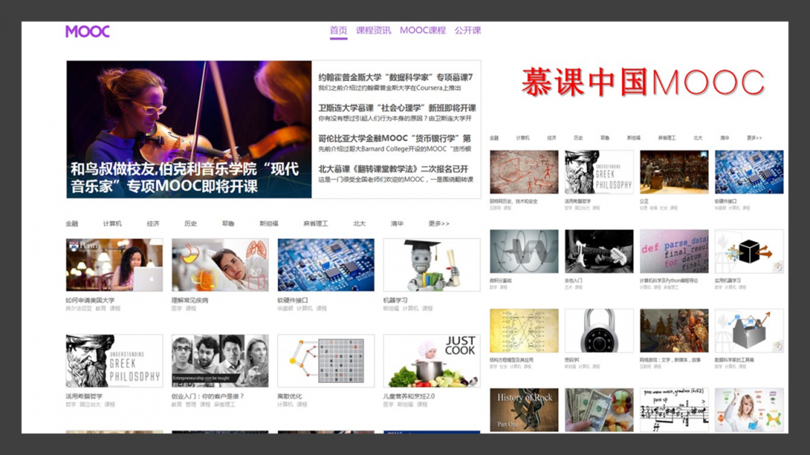Click the 离散优化 course title link
The image size is (810, 455).
tap(289, 397)
